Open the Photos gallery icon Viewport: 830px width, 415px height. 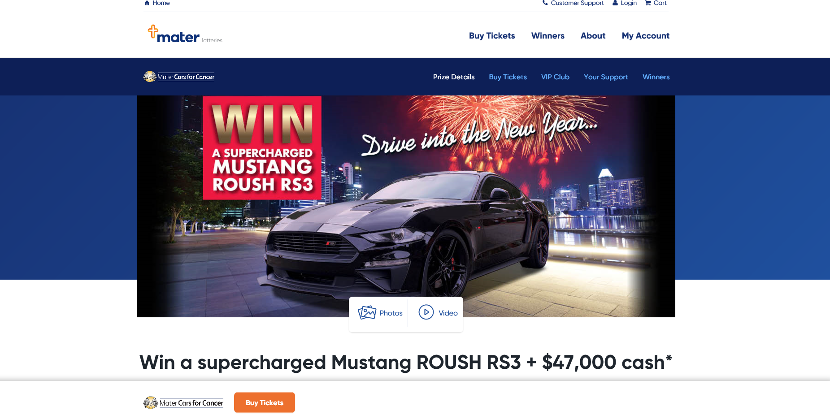tap(367, 312)
